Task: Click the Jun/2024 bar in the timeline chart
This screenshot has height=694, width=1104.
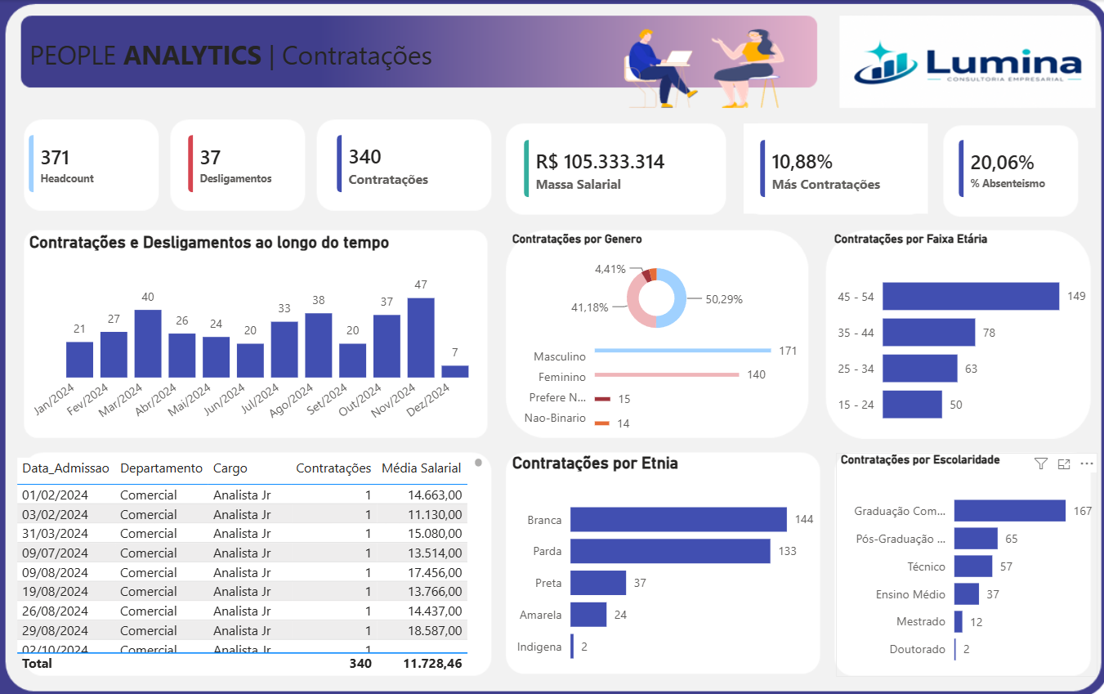Action: click(250, 360)
